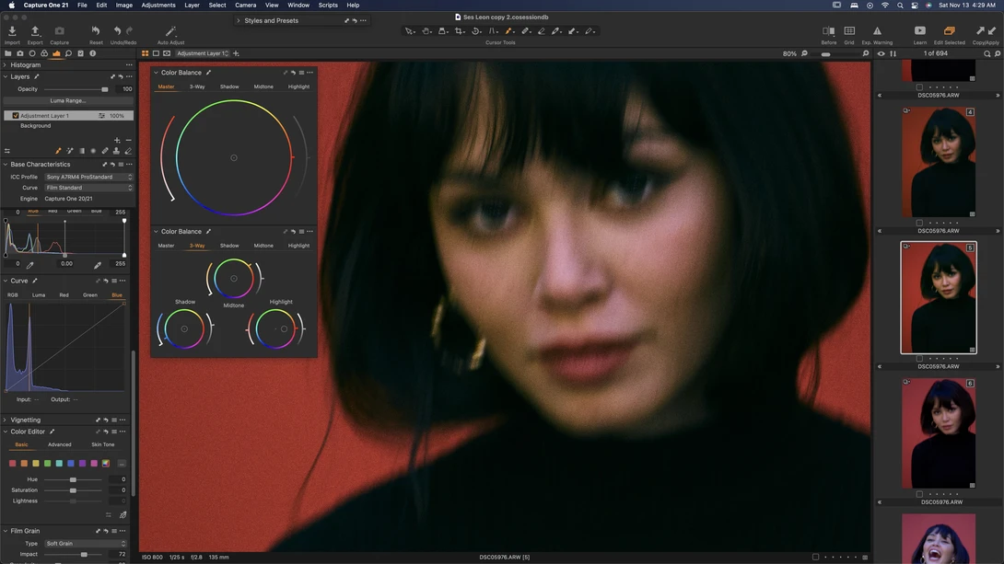Viewport: 1004px width, 564px height.
Task: Switch viewer to multi-view grid icon
Action: click(146, 53)
